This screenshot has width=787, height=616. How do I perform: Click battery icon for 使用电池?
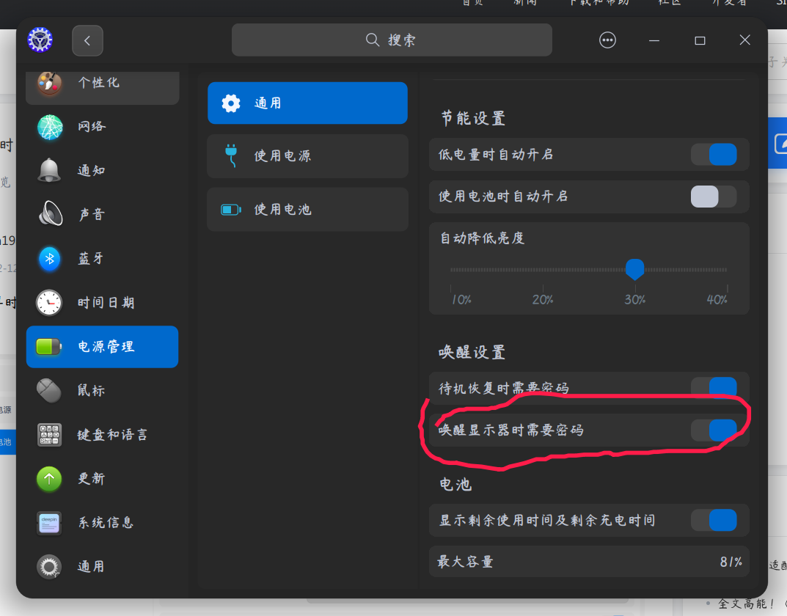[x=231, y=210]
